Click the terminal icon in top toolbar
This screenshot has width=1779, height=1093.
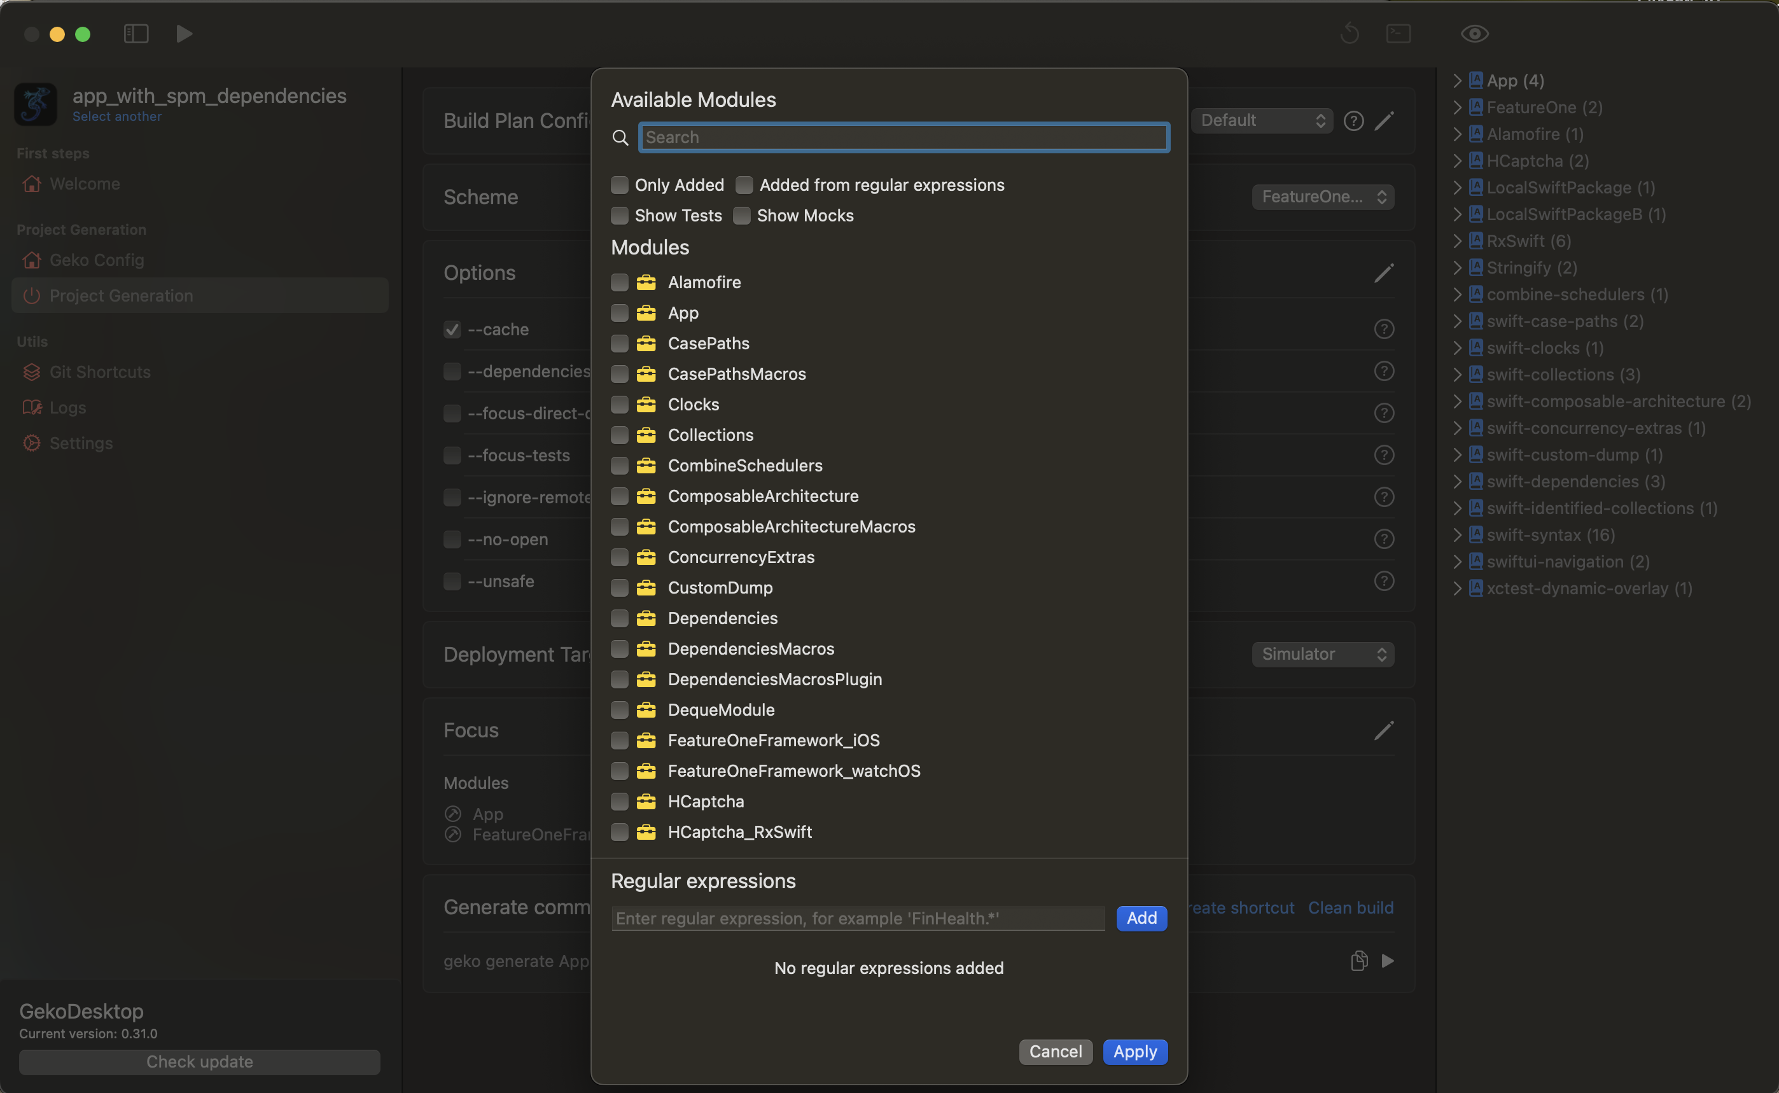(1398, 34)
